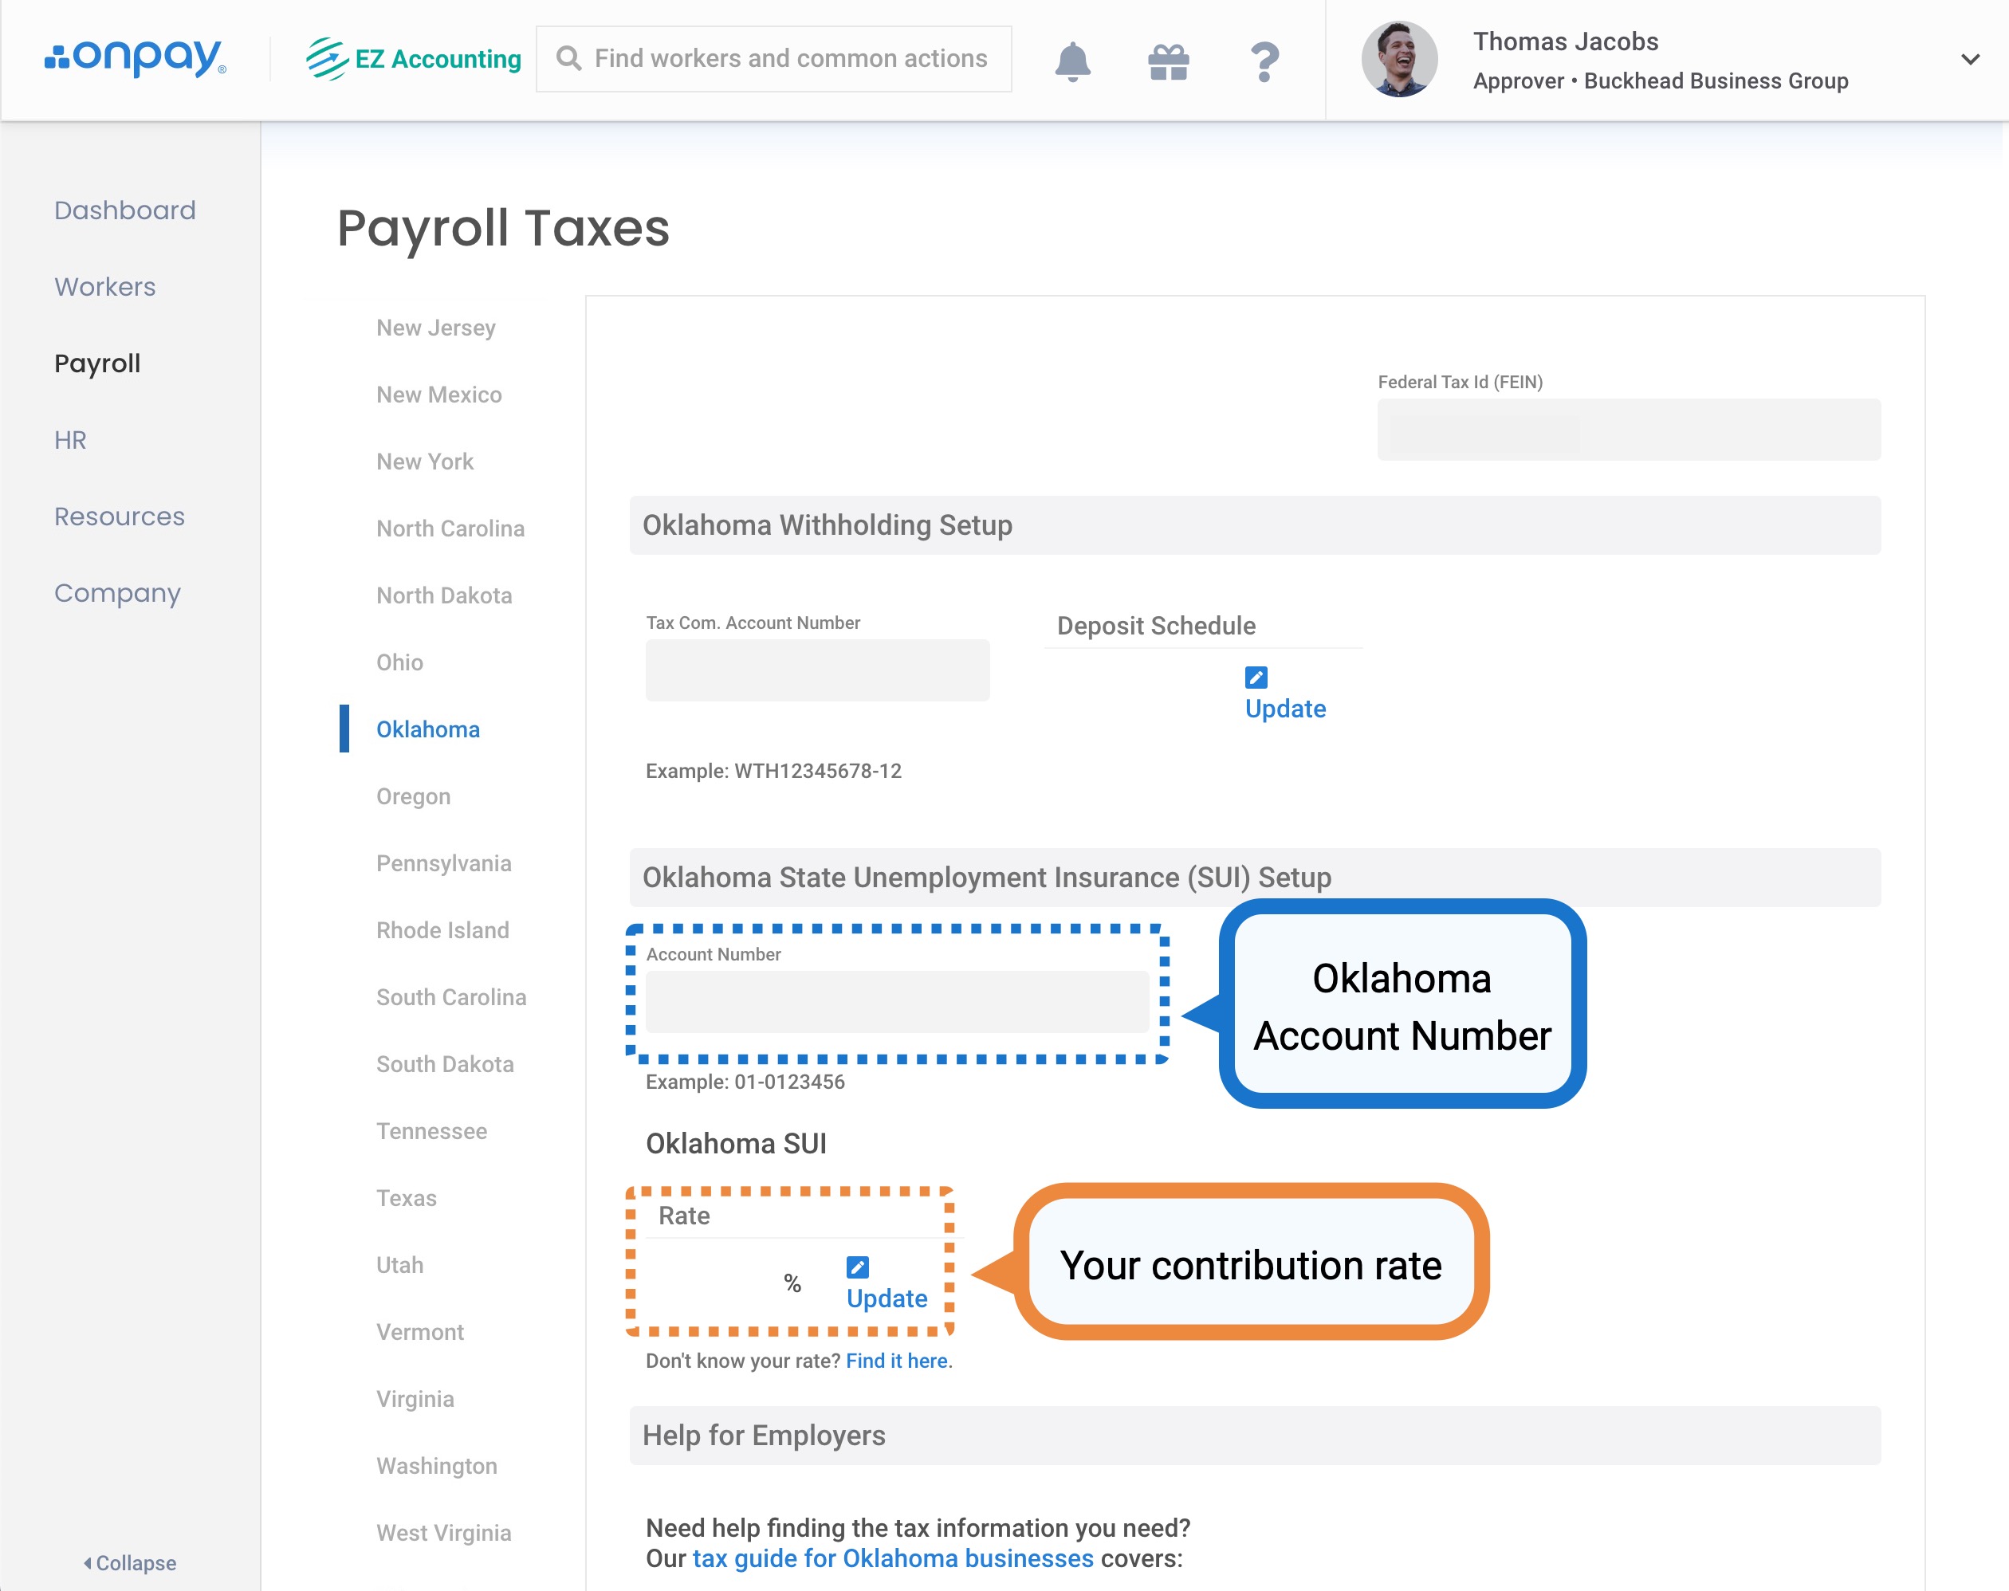
Task: Click the OnPay logo
Action: tap(135, 57)
